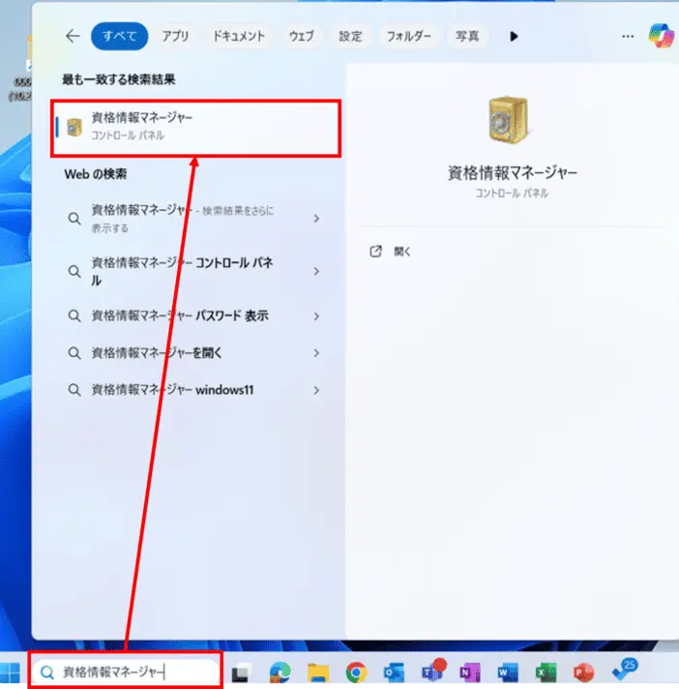Open Microsoft Teams from the taskbar
Screen dimensions: 679x689
[432, 672]
